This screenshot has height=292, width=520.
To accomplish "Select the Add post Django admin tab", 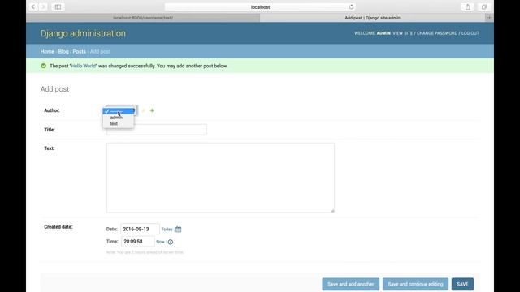I will [372, 18].
